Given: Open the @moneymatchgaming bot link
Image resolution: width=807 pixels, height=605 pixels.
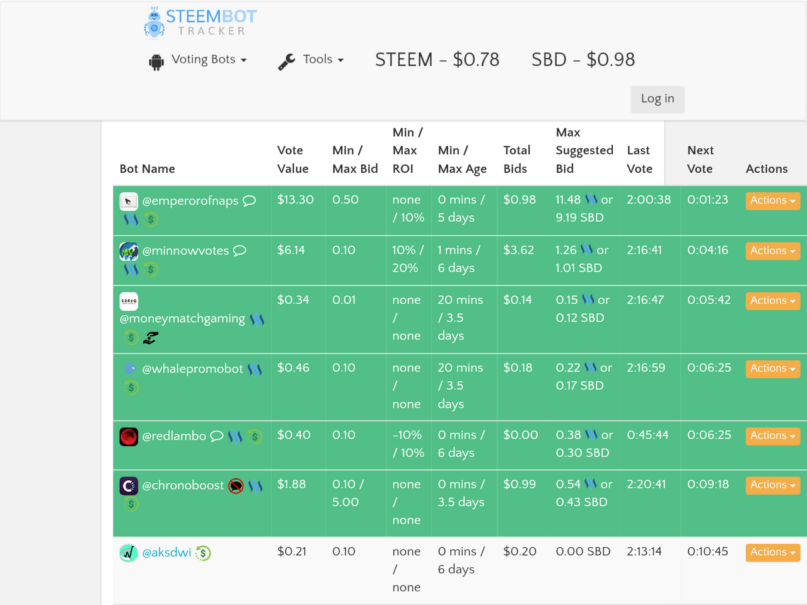Looking at the screenshot, I should 182,319.
